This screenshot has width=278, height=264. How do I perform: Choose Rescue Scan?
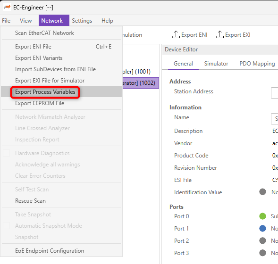click(61, 201)
